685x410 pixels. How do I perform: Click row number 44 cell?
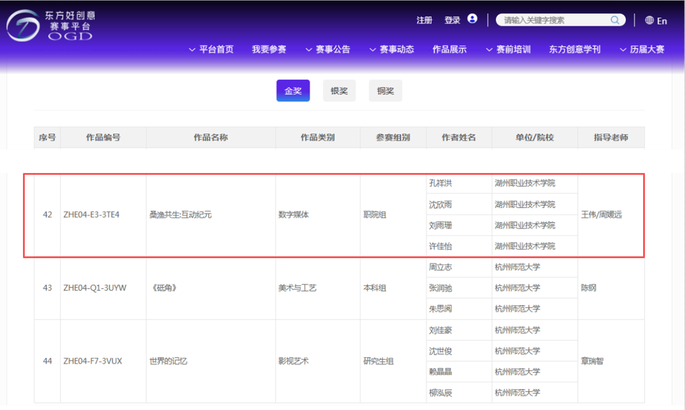47,361
